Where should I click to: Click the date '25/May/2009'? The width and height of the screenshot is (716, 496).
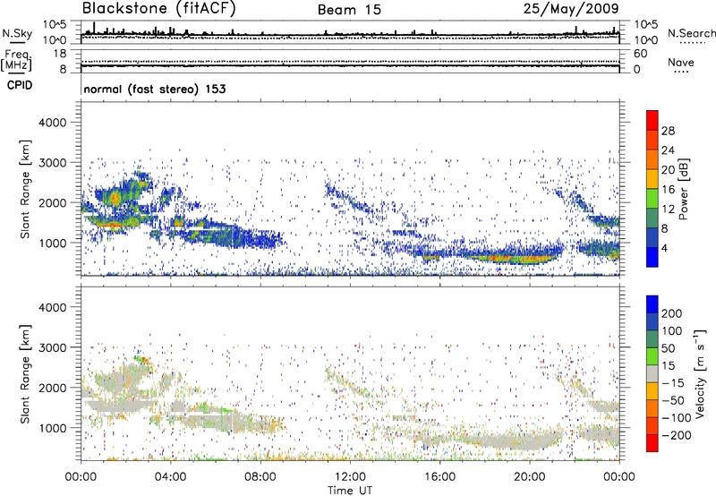click(571, 8)
